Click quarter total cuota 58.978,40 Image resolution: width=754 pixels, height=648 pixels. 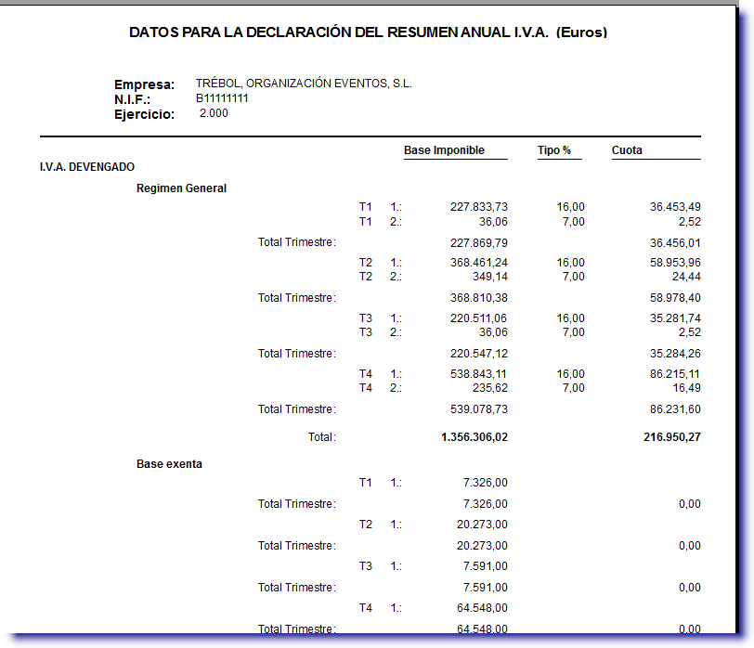675,298
